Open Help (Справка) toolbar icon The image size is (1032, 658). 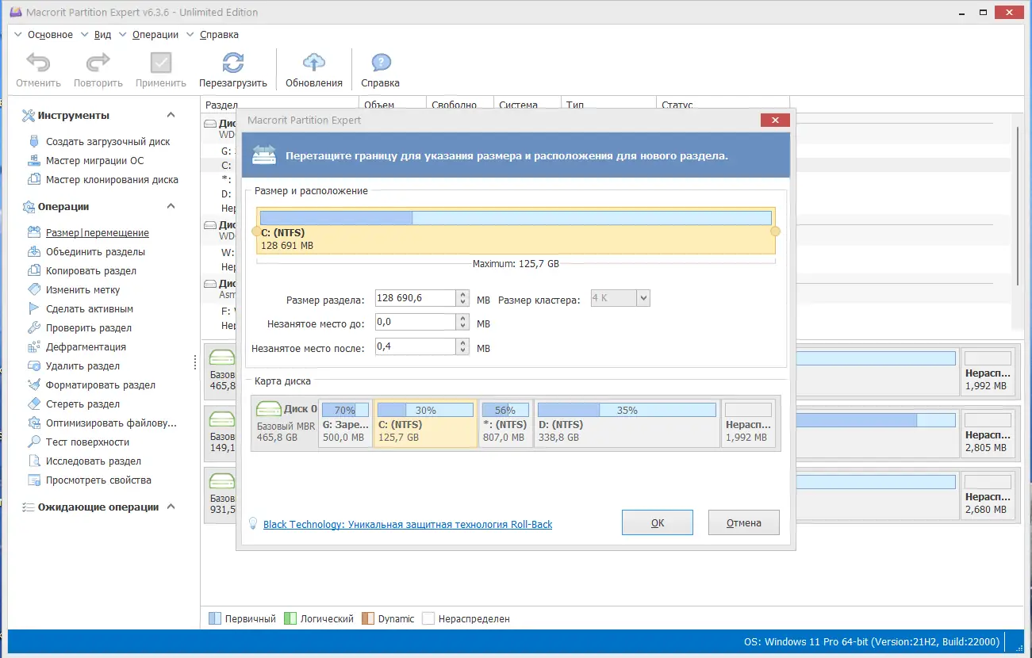tap(381, 63)
